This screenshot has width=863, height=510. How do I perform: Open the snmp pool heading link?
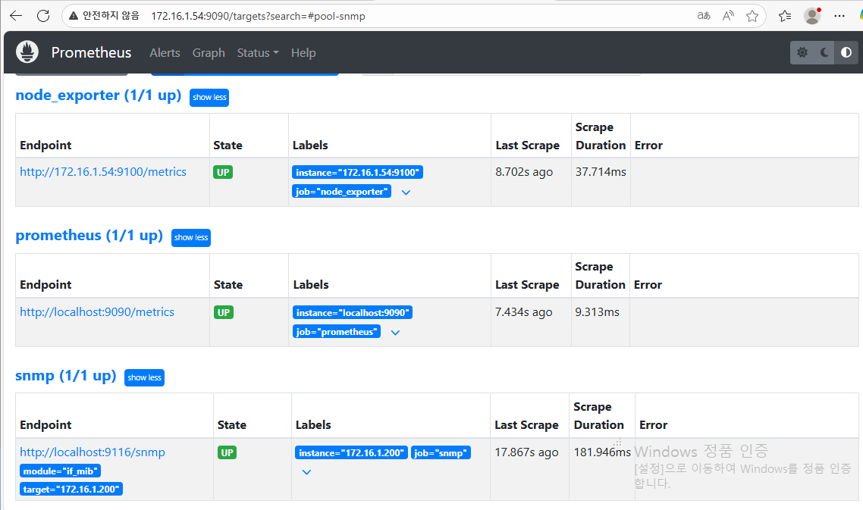pos(65,376)
